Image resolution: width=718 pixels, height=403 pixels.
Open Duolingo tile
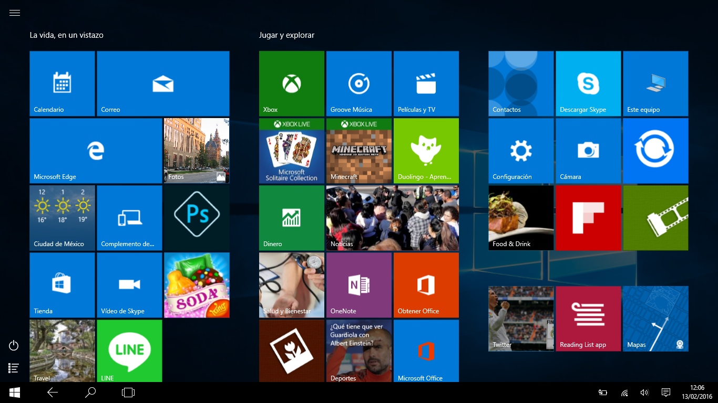(426, 151)
